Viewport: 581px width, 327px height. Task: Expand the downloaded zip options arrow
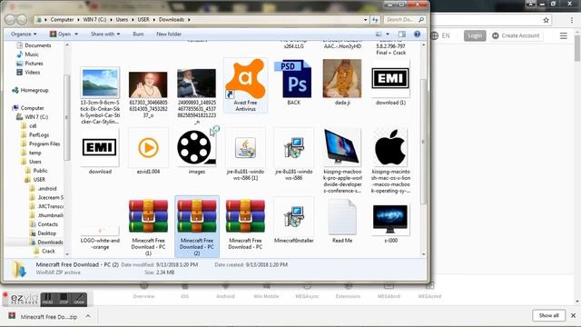point(88,316)
